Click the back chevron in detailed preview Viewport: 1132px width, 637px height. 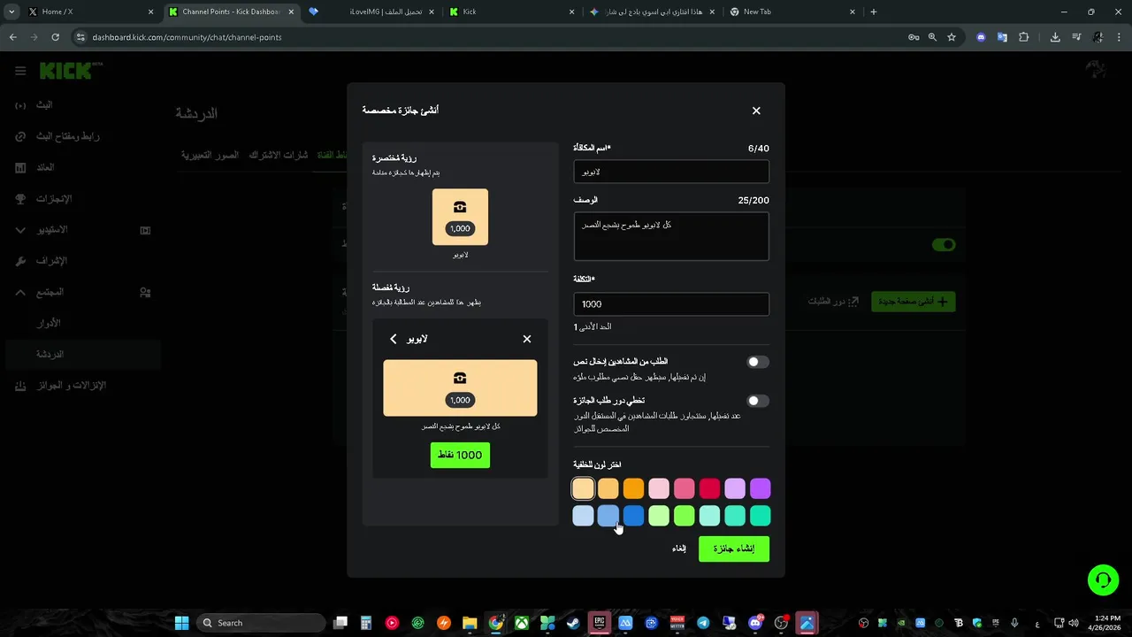394,339
